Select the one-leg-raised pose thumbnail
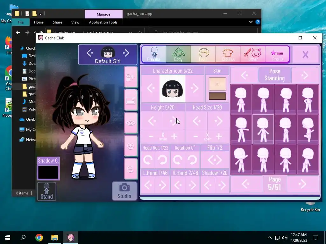 (308, 129)
